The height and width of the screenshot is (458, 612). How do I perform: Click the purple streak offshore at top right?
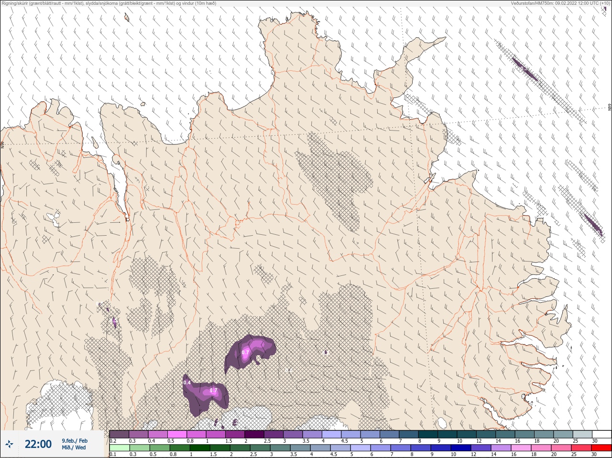[525, 70]
